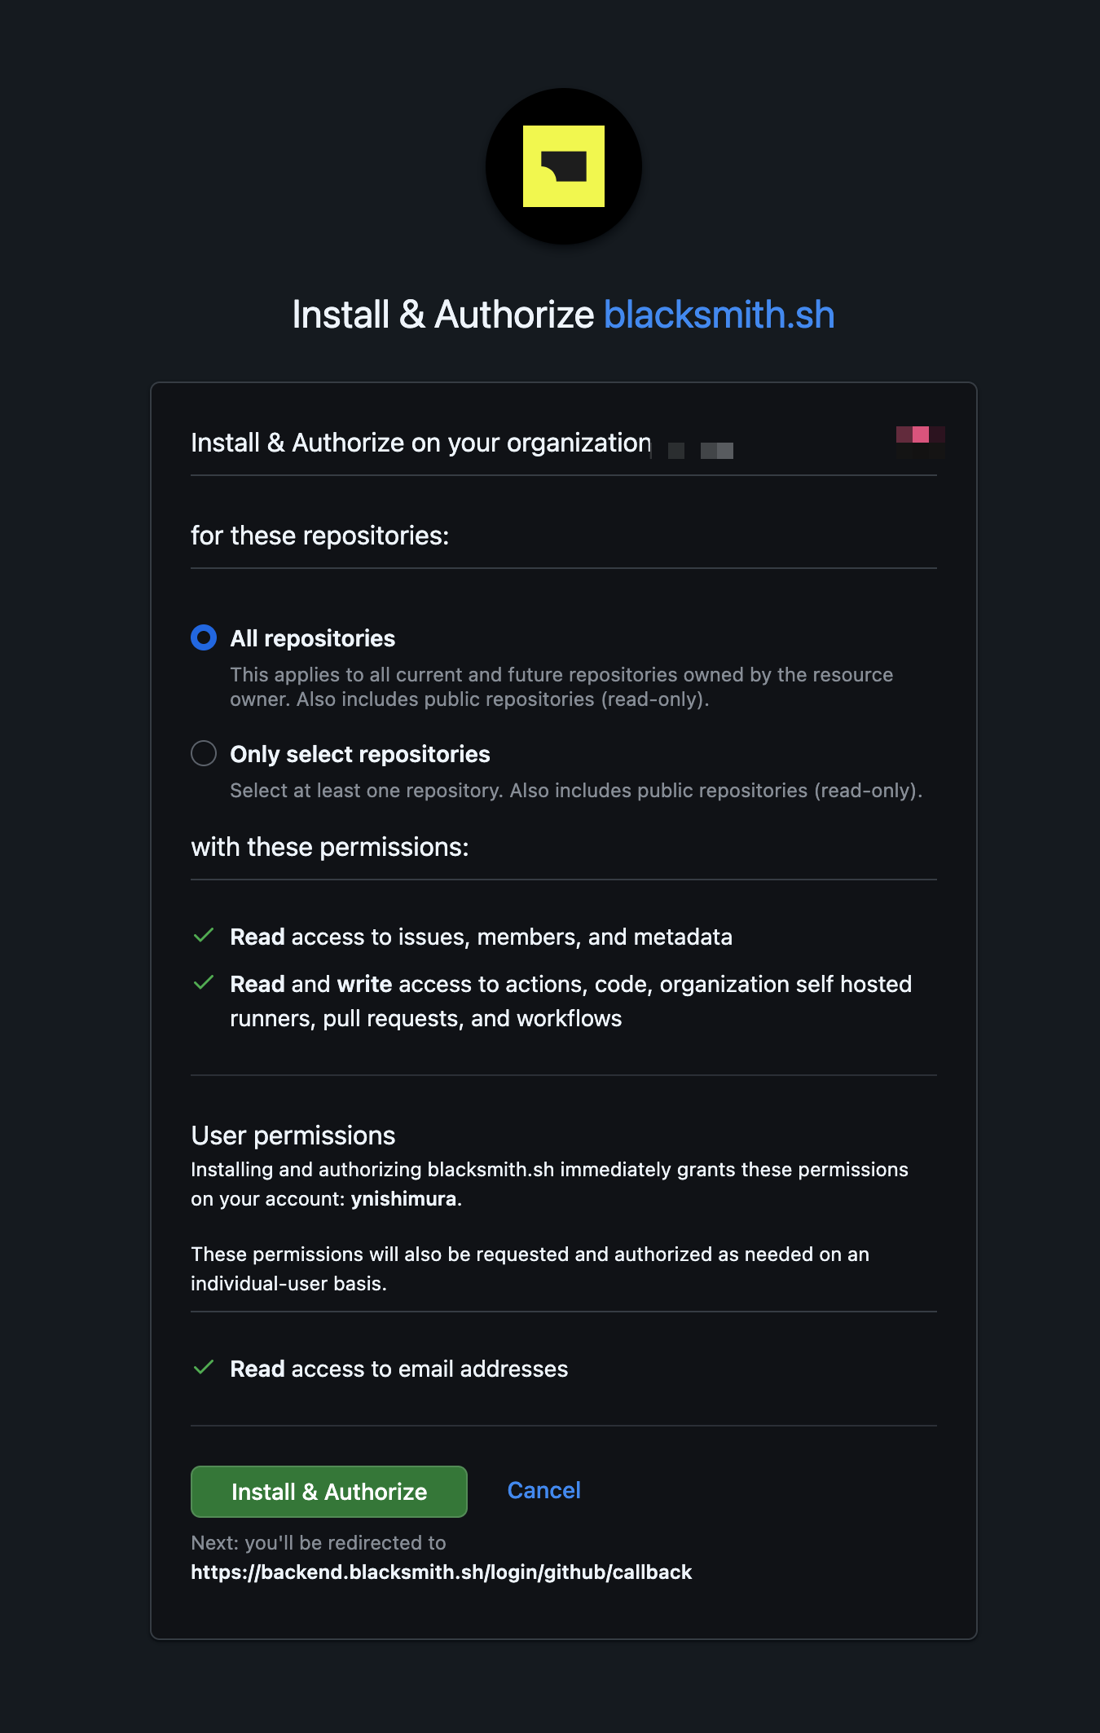The height and width of the screenshot is (1733, 1100).
Task: Choose the Only select repositories radio option
Action: coord(204,753)
